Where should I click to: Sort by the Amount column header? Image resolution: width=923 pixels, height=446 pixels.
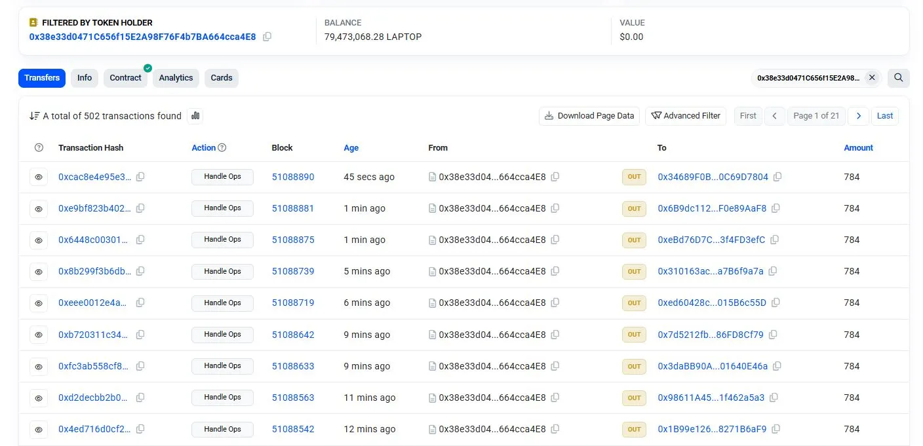click(x=858, y=148)
